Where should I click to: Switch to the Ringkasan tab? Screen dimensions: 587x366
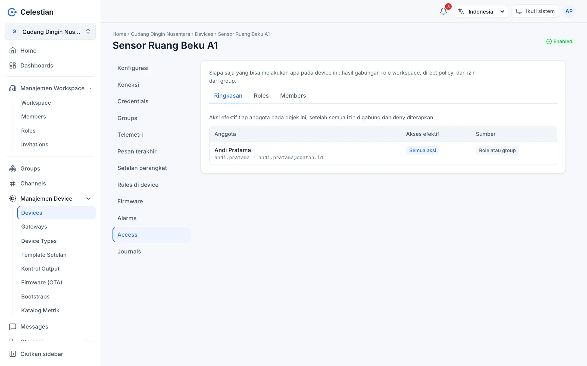tap(228, 96)
